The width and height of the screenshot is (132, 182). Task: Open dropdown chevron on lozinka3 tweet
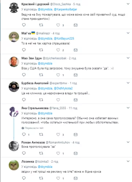[x=128, y=161]
